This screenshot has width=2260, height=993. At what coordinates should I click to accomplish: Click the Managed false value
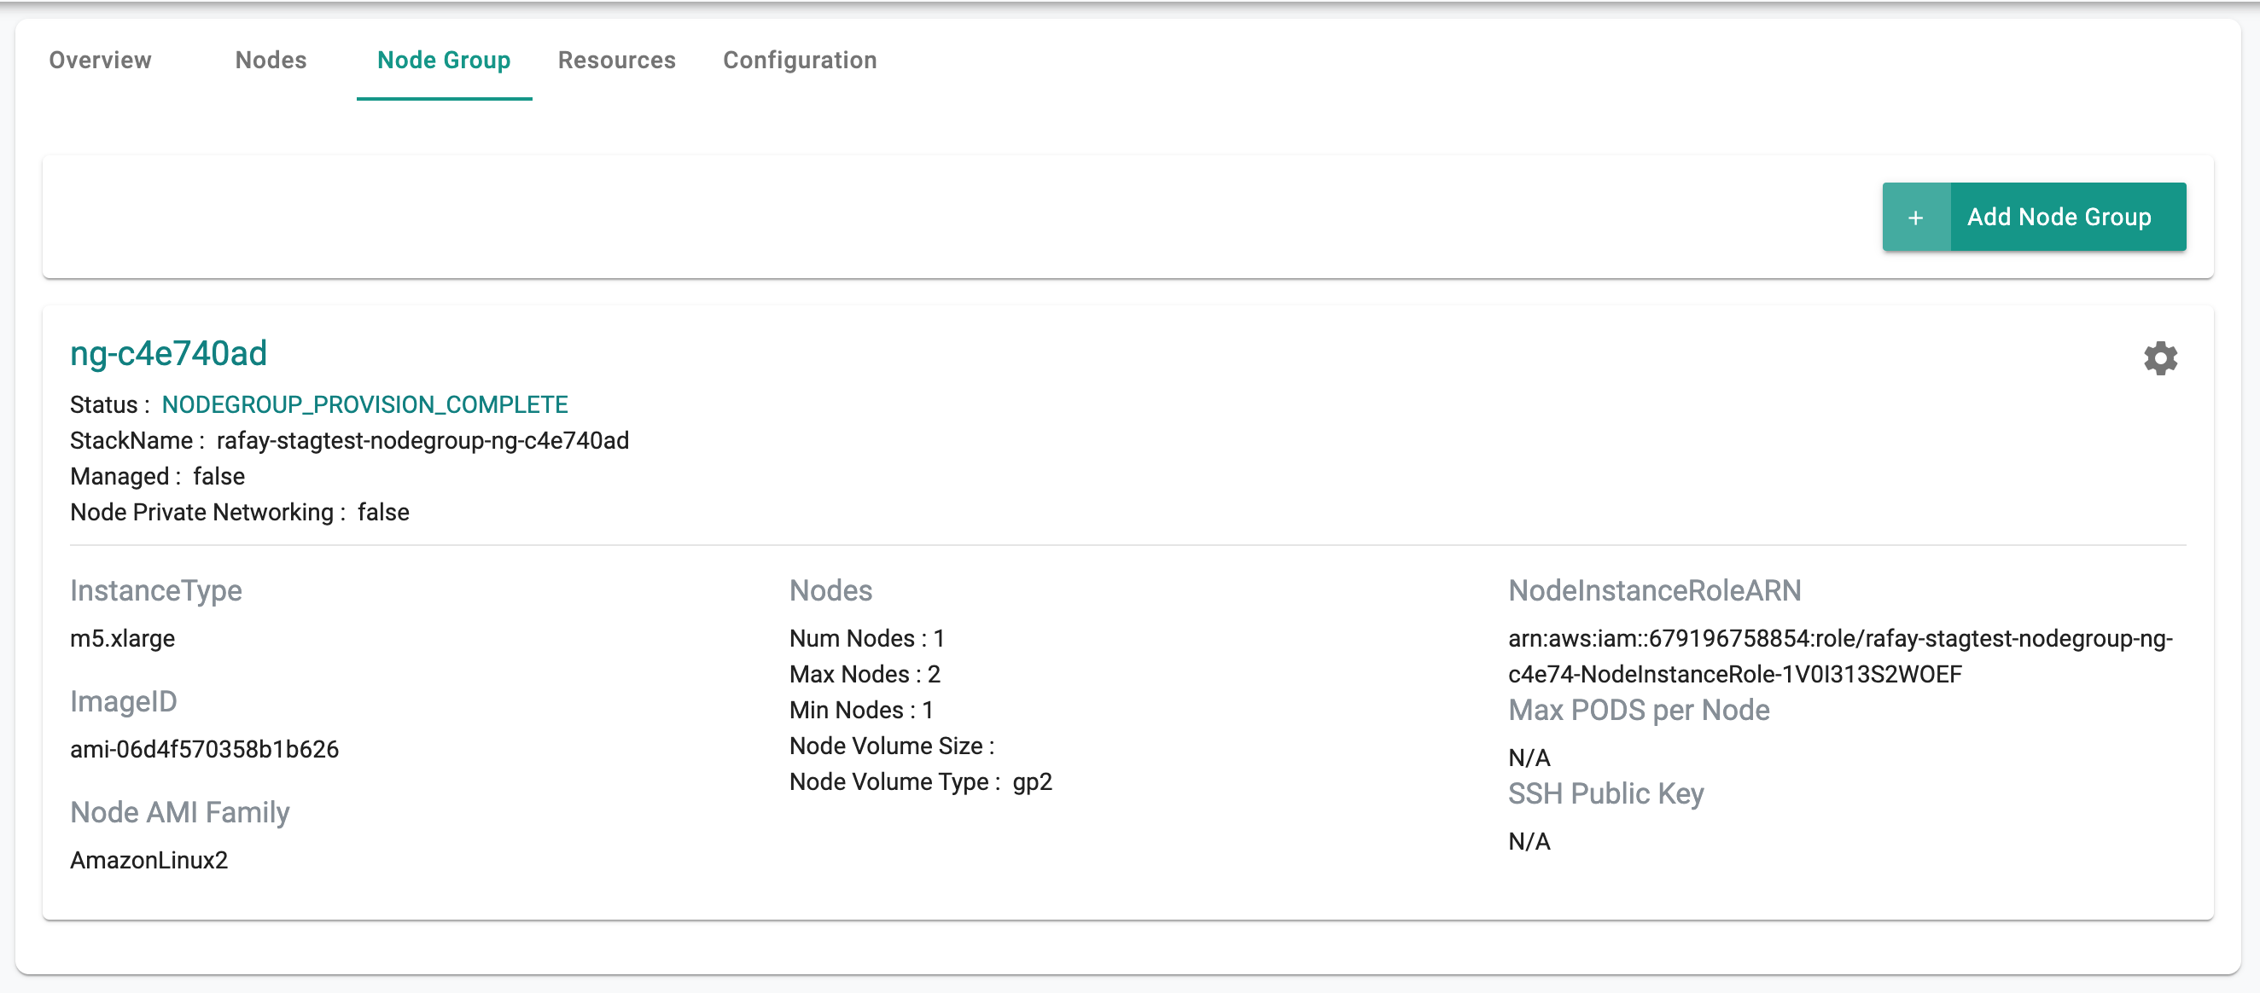point(218,476)
